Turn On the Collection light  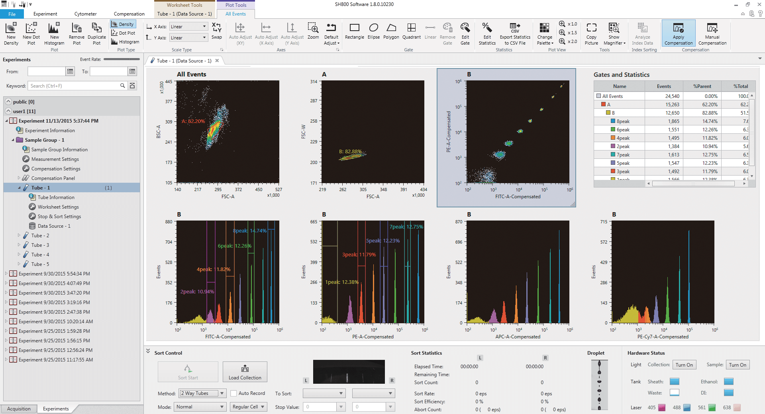[x=684, y=365]
